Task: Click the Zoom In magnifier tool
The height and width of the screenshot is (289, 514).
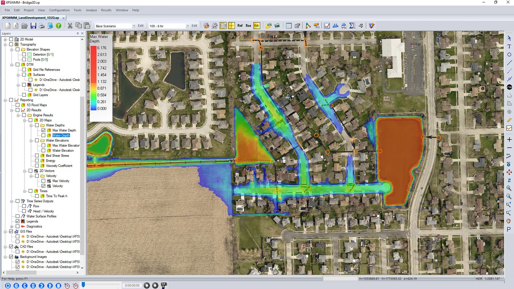Action: [509, 188]
